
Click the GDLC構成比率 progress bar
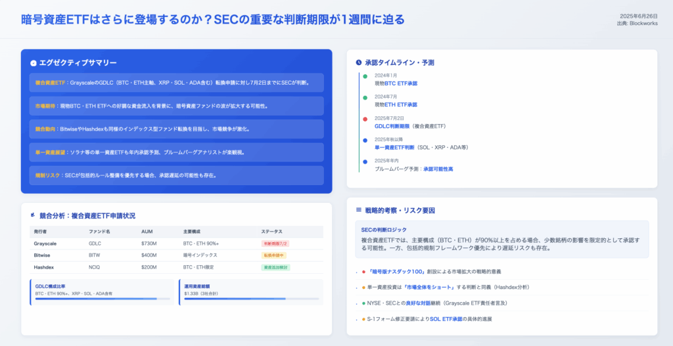click(x=103, y=299)
